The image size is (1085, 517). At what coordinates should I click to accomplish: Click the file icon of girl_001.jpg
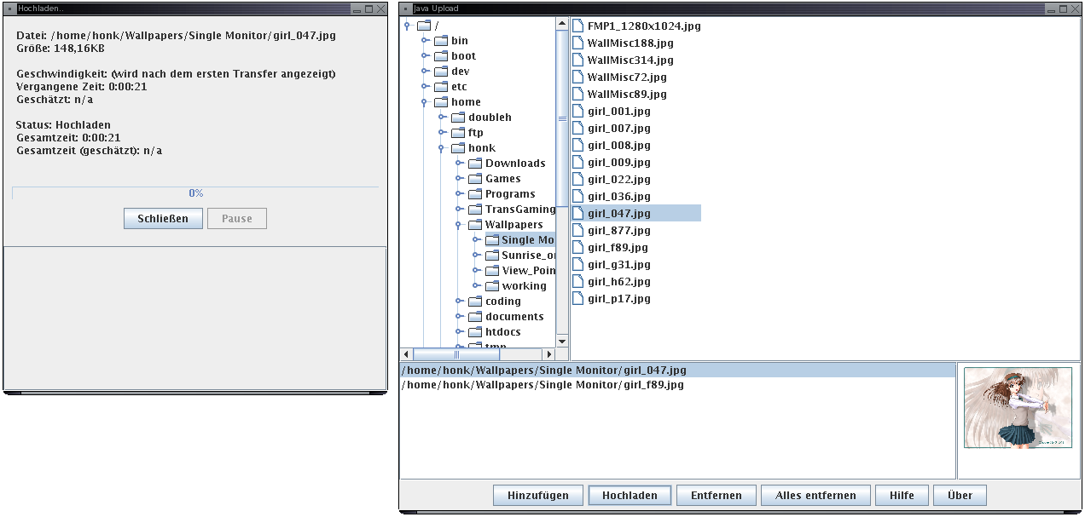pyautogui.click(x=577, y=112)
